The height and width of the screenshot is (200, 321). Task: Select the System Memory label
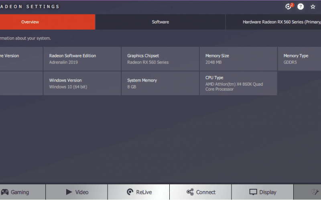[x=142, y=80]
